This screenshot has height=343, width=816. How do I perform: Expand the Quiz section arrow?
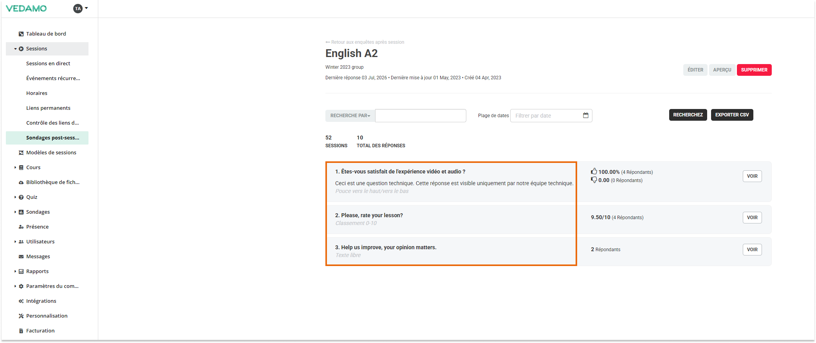click(15, 197)
